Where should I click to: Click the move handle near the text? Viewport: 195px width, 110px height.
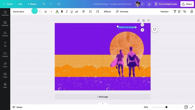(142, 30)
